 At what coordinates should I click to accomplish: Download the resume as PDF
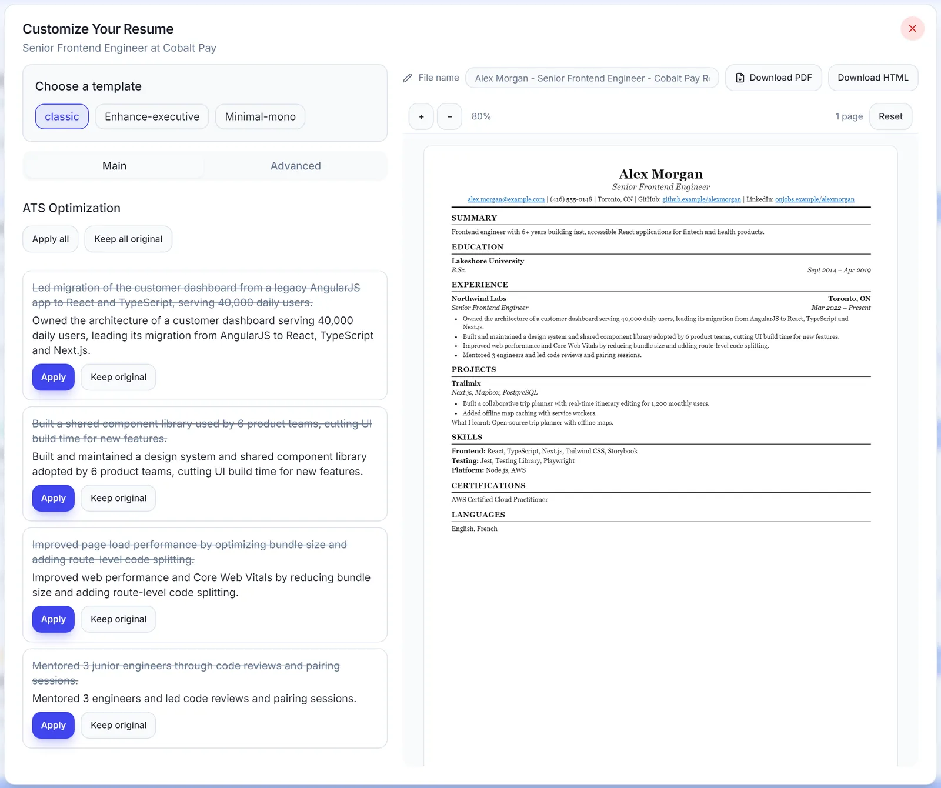(773, 78)
